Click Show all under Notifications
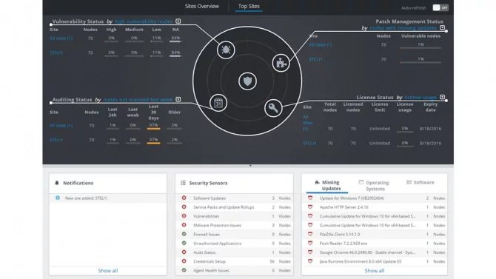 click(x=108, y=271)
